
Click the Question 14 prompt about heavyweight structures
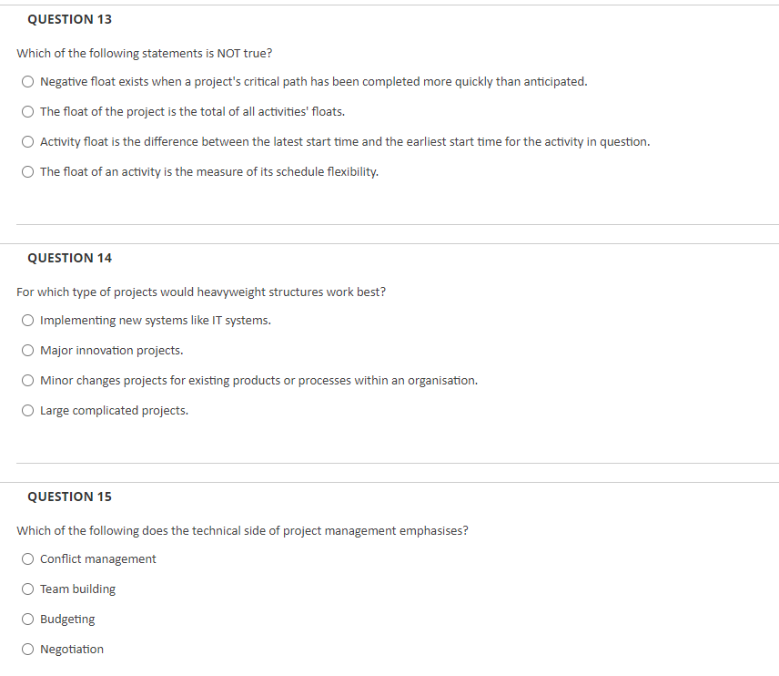tap(200, 292)
